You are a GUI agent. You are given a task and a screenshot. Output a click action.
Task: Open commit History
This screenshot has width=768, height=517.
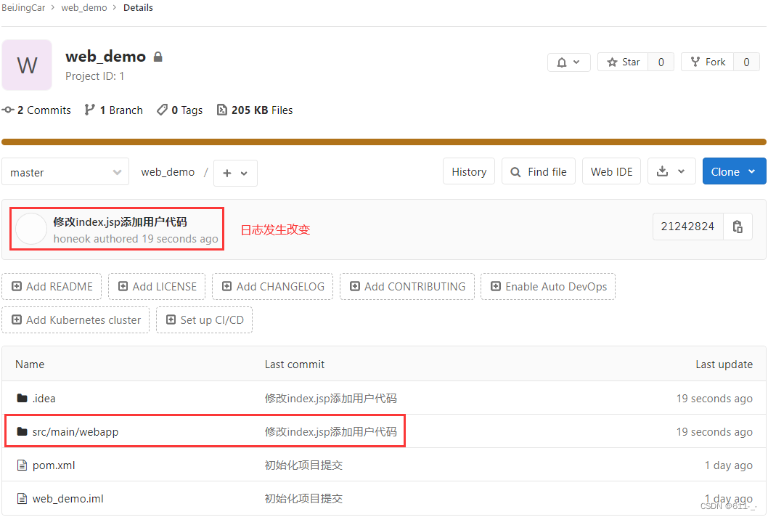pyautogui.click(x=469, y=171)
